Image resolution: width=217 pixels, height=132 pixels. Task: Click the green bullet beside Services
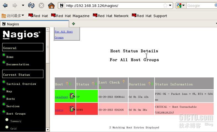tap(4, 104)
